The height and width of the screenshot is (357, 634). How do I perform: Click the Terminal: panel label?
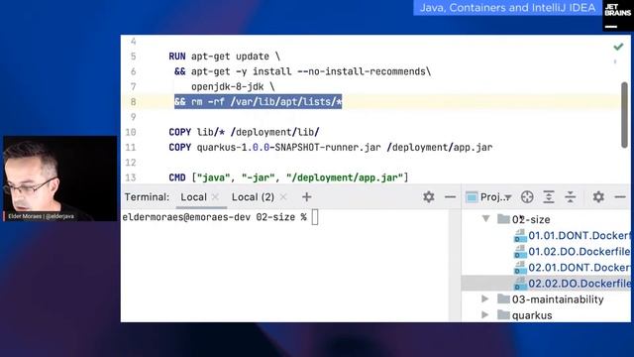point(147,197)
